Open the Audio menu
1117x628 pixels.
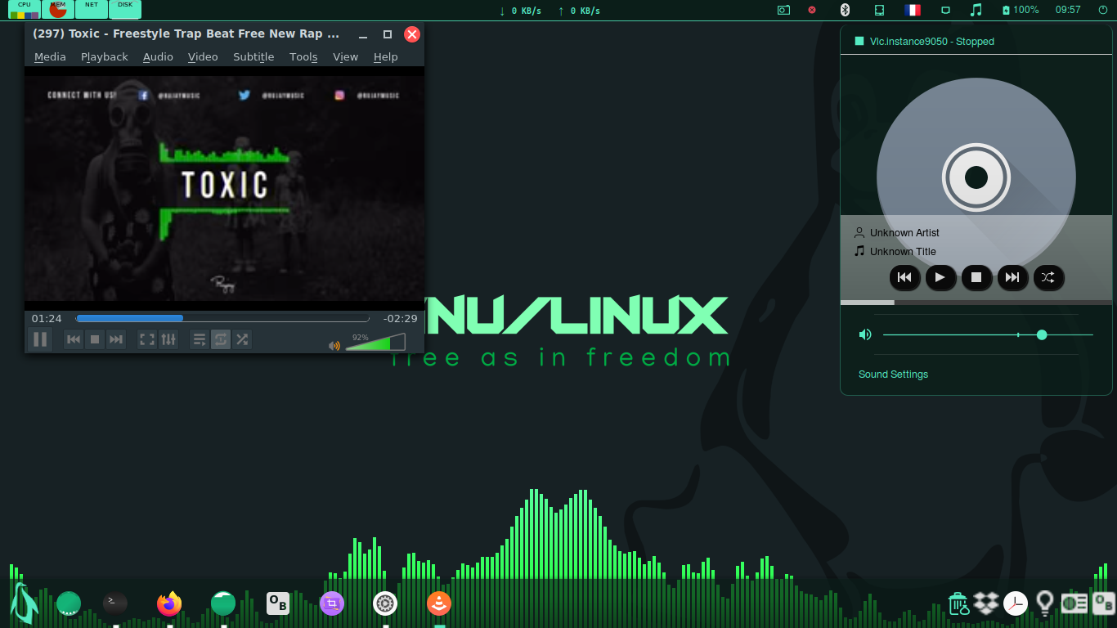click(158, 56)
